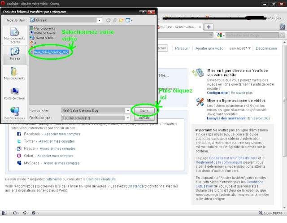Open the outil standard link
The width and height of the screenshot is (287, 223).
tap(135, 186)
